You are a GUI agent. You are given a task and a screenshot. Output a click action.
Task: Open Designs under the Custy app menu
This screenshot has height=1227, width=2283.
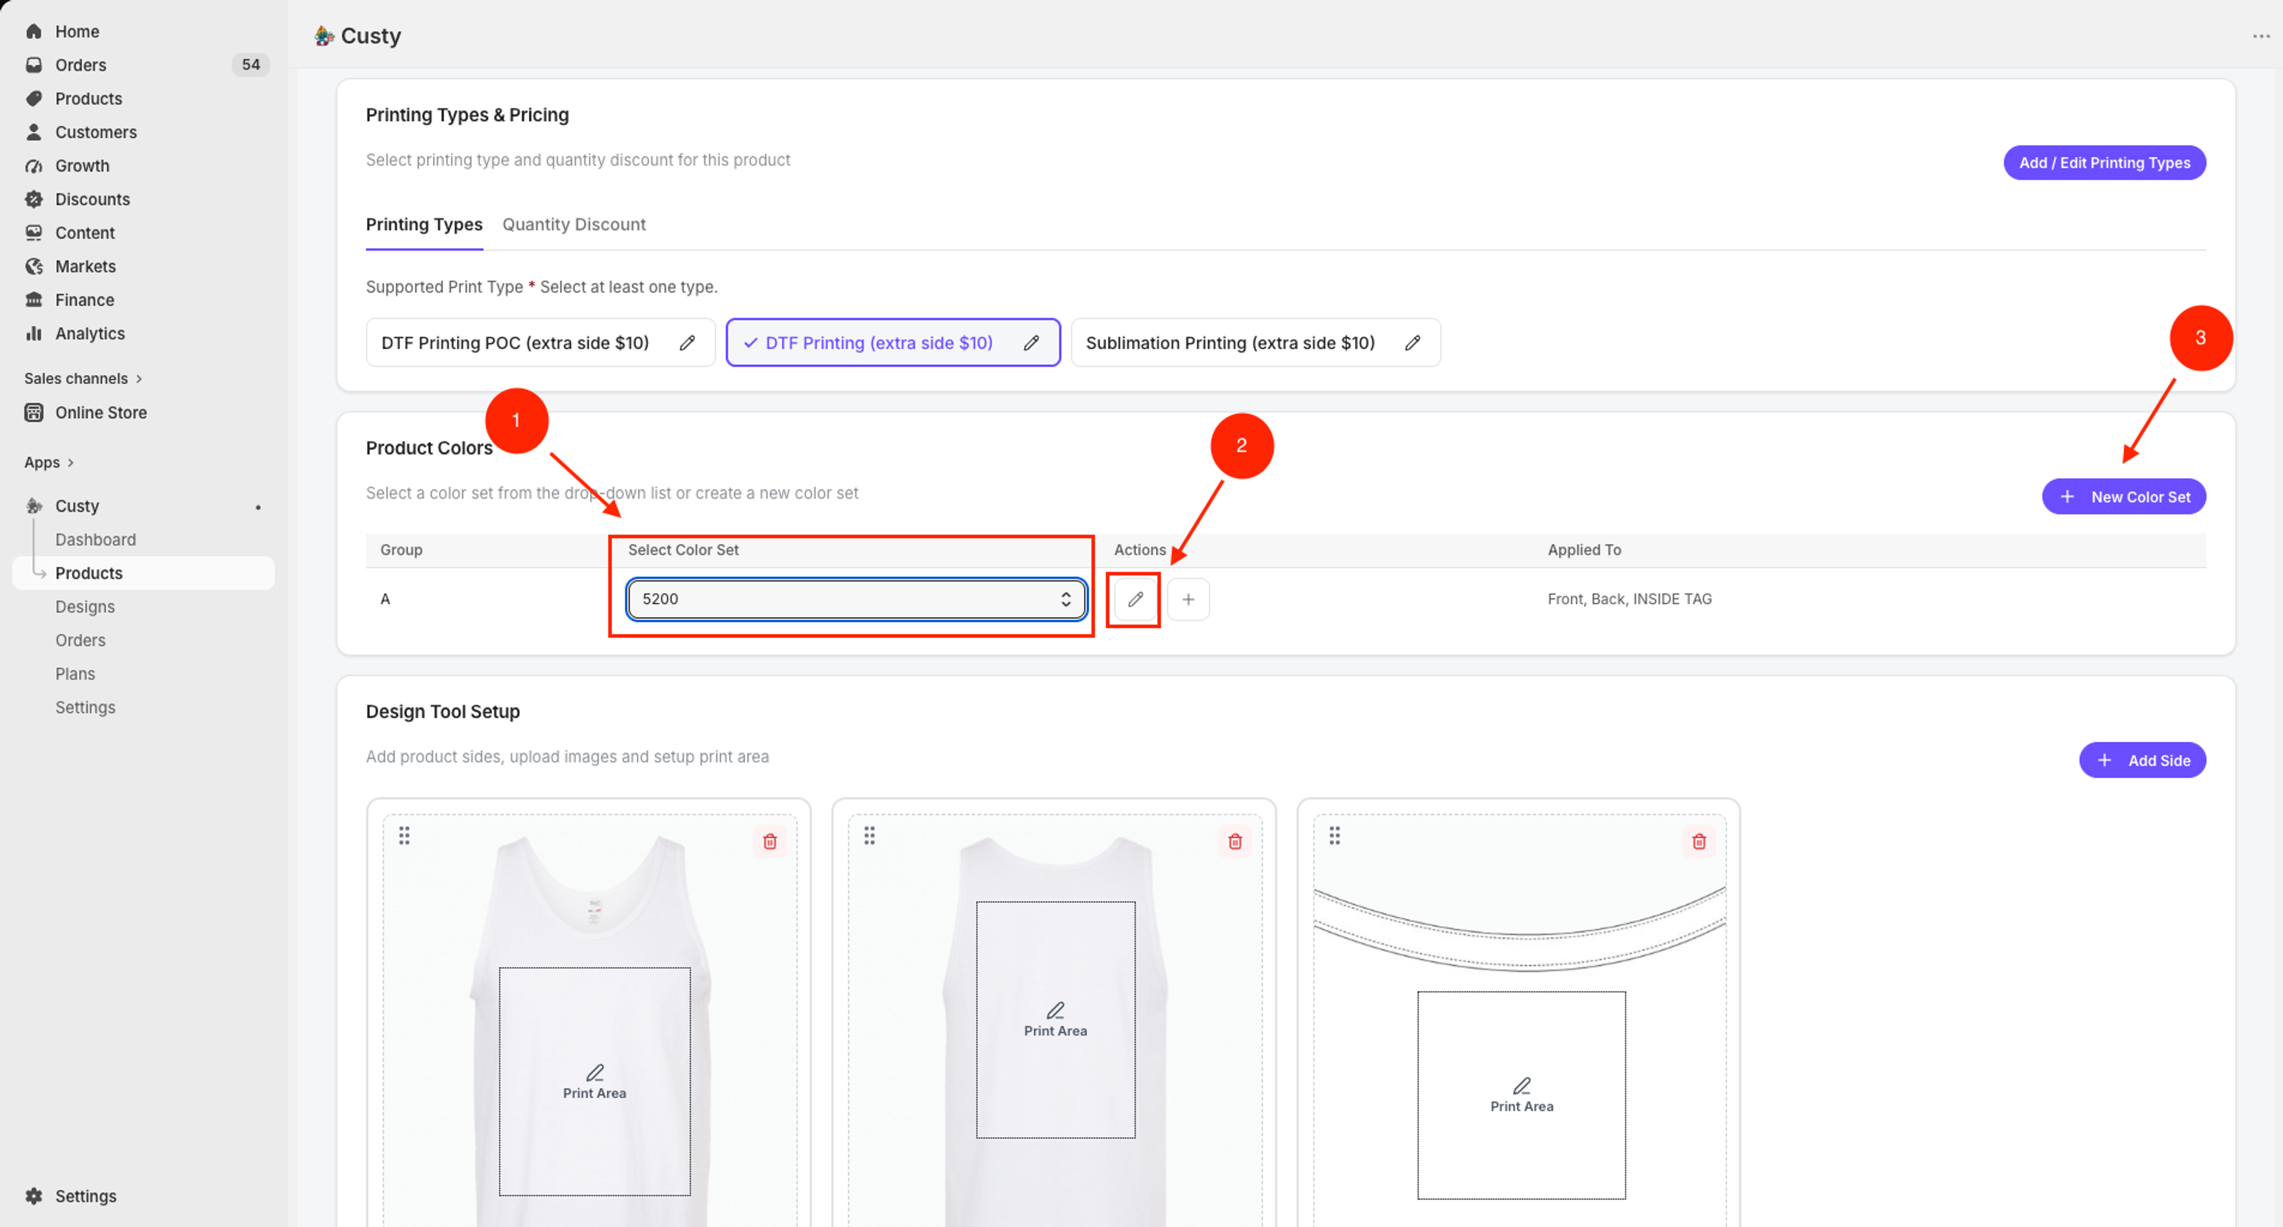(85, 607)
